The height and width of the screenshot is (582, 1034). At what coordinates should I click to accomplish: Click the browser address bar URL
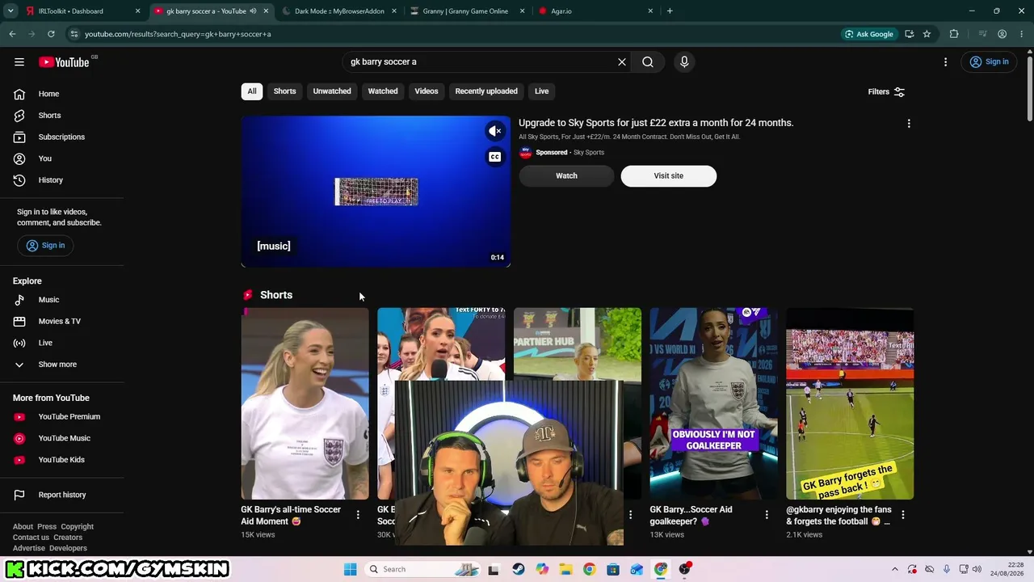pyautogui.click(x=178, y=34)
